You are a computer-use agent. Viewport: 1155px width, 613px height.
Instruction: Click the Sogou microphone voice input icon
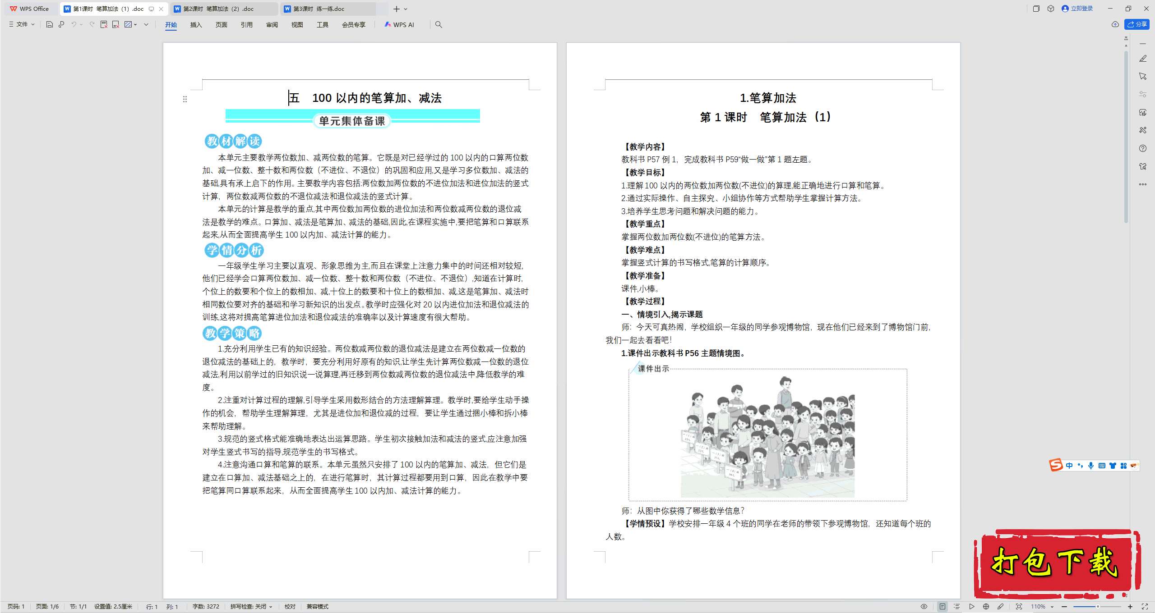(x=1091, y=466)
